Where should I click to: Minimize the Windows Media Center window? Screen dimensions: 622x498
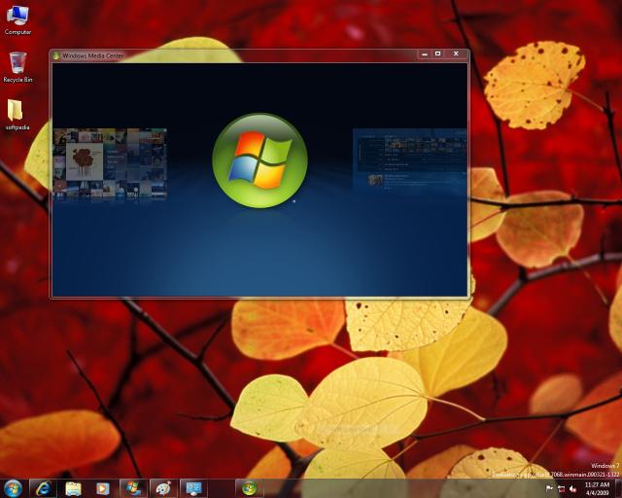[424, 53]
